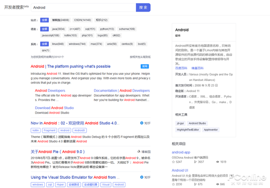
Task: Filter by logo(85) language
Action: point(102,35)
